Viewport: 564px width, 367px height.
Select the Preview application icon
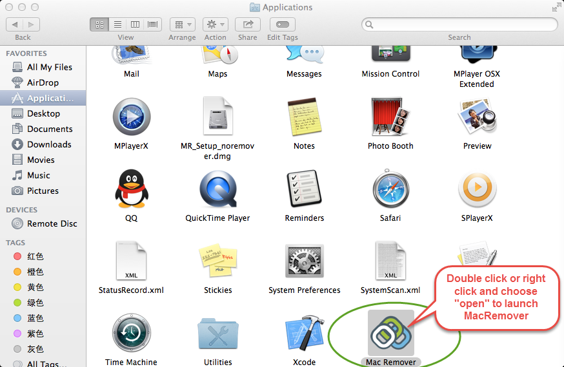(x=477, y=115)
